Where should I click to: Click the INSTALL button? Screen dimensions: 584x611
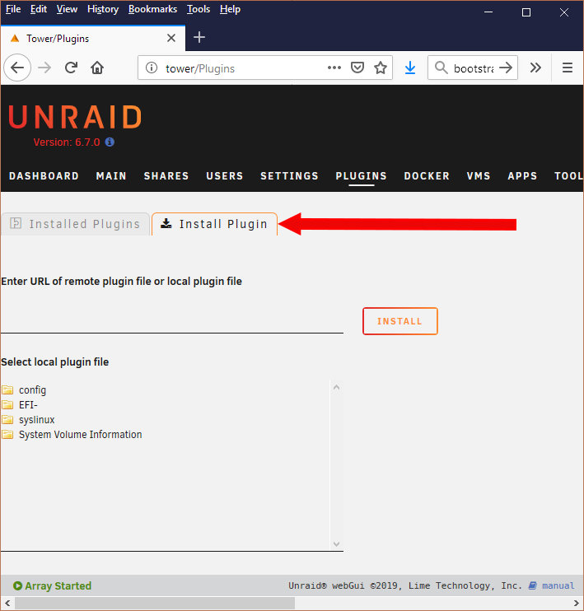[400, 321]
